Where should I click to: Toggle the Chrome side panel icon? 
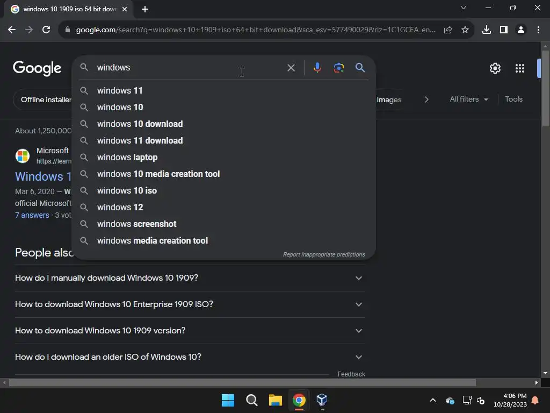coord(504,30)
